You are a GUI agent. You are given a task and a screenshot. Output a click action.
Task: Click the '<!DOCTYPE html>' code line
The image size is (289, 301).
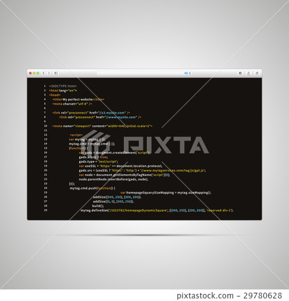pyautogui.click(x=63, y=86)
